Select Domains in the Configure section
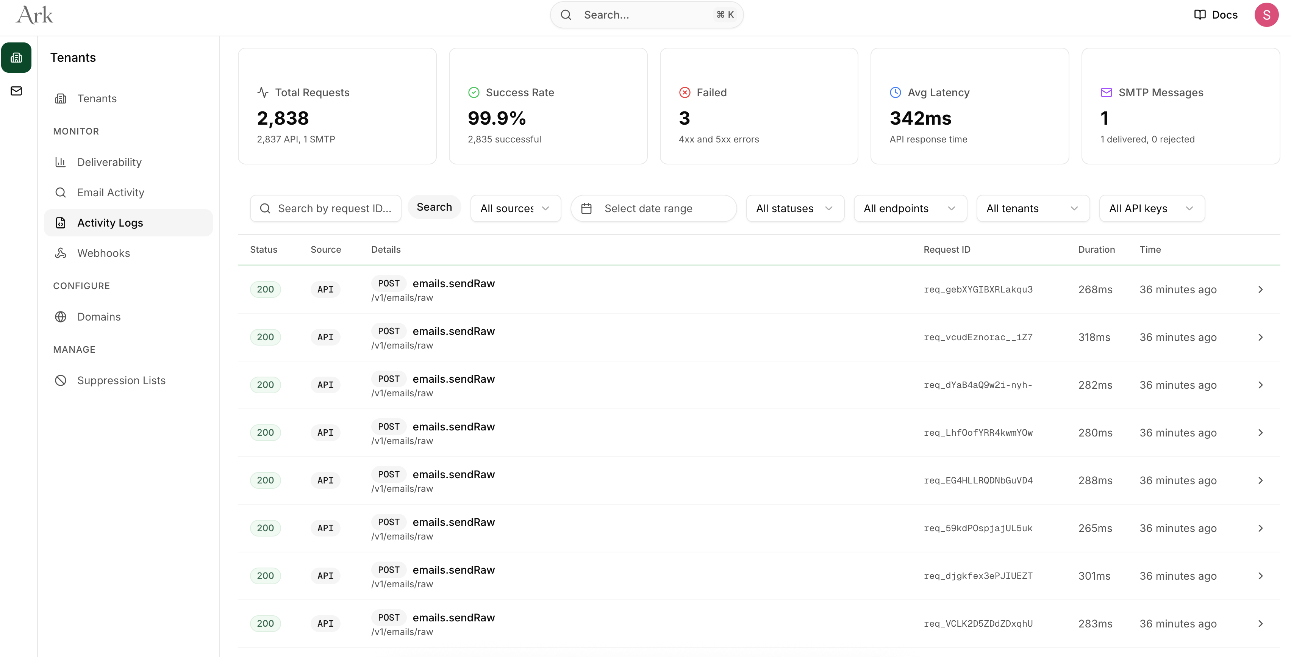1291x657 pixels. tap(99, 317)
